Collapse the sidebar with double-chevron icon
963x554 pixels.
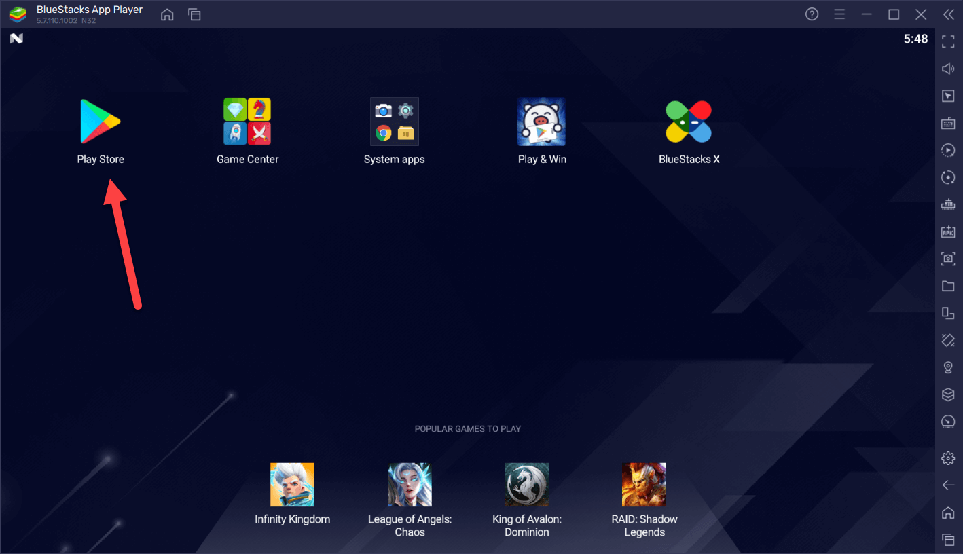pyautogui.click(x=948, y=14)
